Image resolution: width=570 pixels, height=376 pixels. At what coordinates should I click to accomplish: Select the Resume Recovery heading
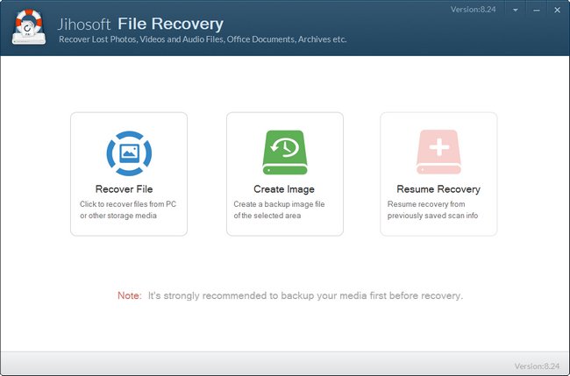pos(438,189)
